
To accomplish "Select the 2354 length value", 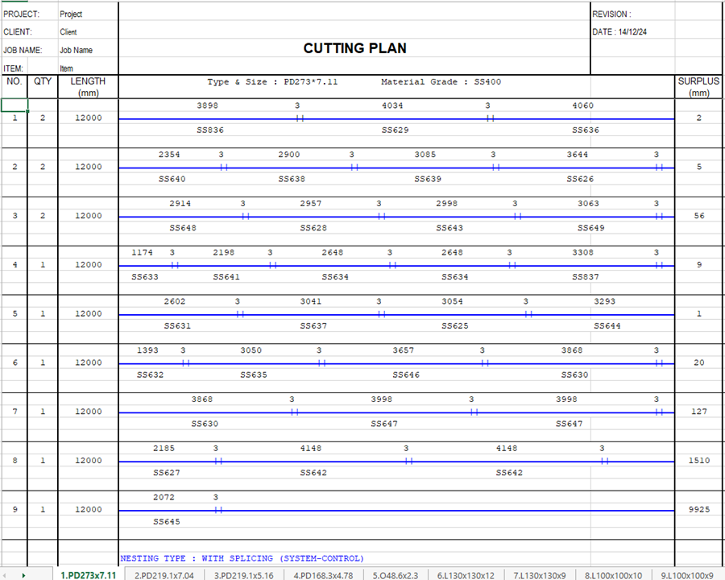I will [x=169, y=155].
